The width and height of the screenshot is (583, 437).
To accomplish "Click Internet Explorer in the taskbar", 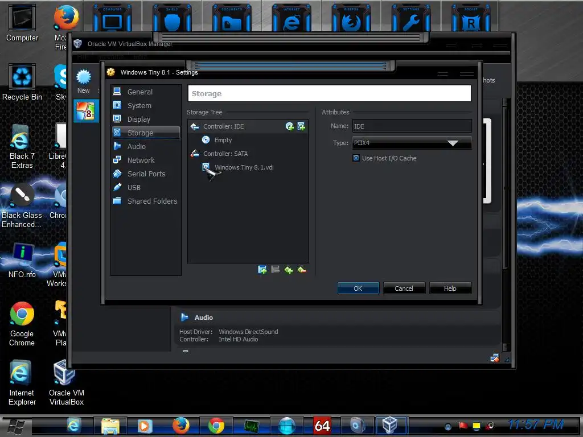I will click(73, 426).
